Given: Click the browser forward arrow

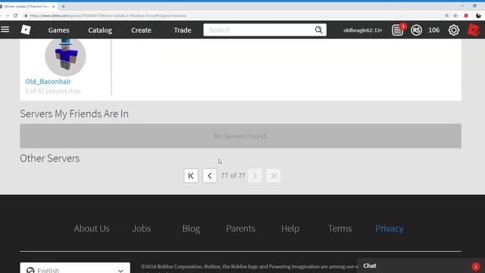Looking at the screenshot, I should 7,15.
